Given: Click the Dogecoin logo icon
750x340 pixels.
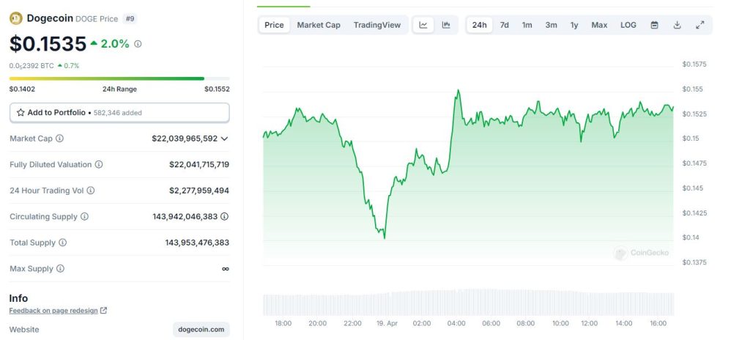Looking at the screenshot, I should click(16, 18).
